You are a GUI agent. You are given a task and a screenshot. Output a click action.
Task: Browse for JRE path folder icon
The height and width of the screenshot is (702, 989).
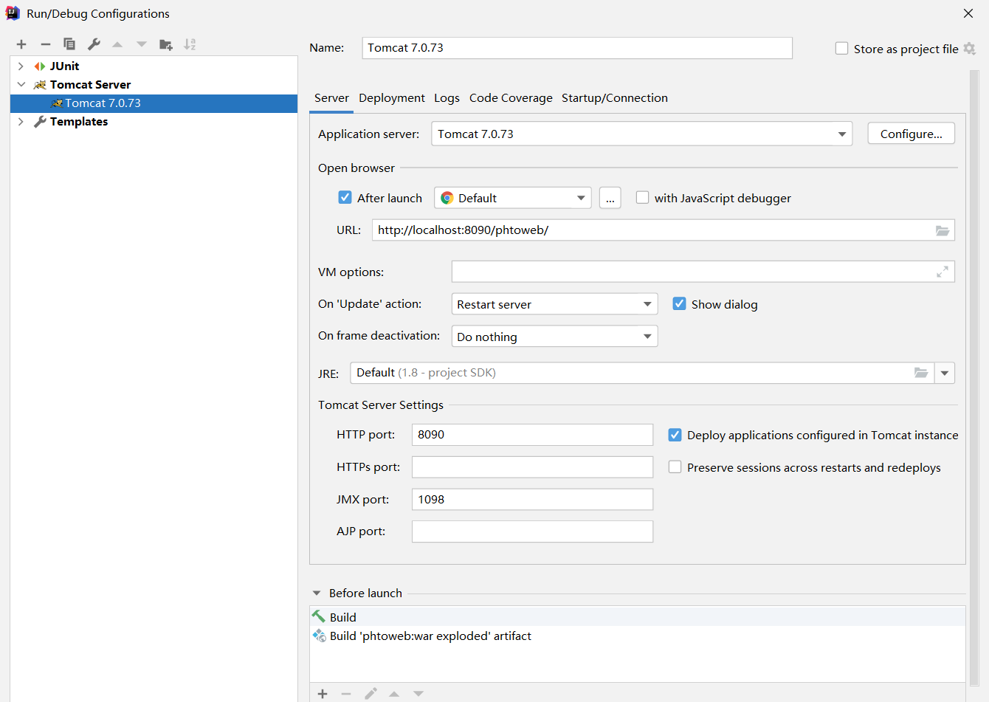coord(921,373)
